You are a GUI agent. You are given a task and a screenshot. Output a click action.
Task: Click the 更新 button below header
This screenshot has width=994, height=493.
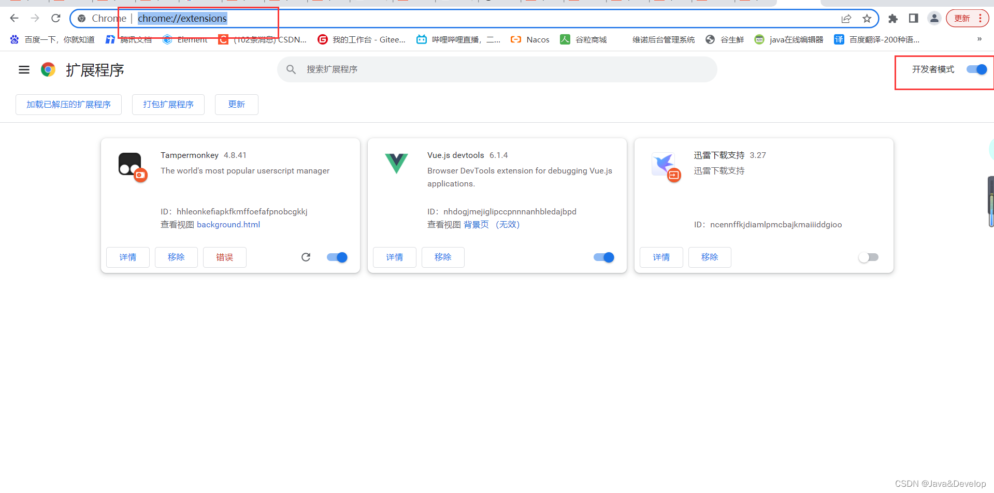(x=237, y=105)
